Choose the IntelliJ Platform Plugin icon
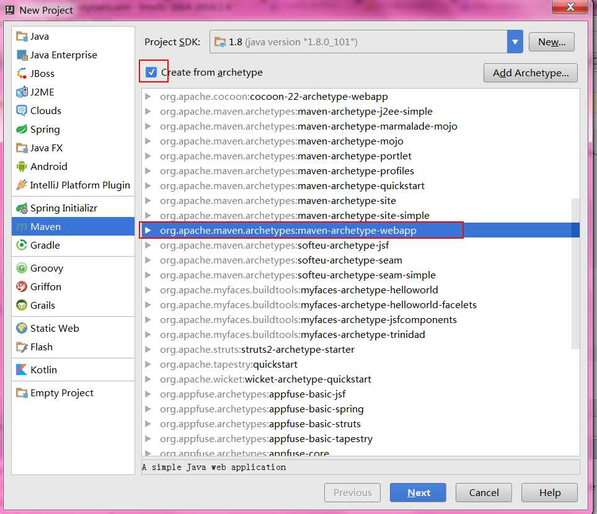This screenshot has width=597, height=514. (x=22, y=185)
